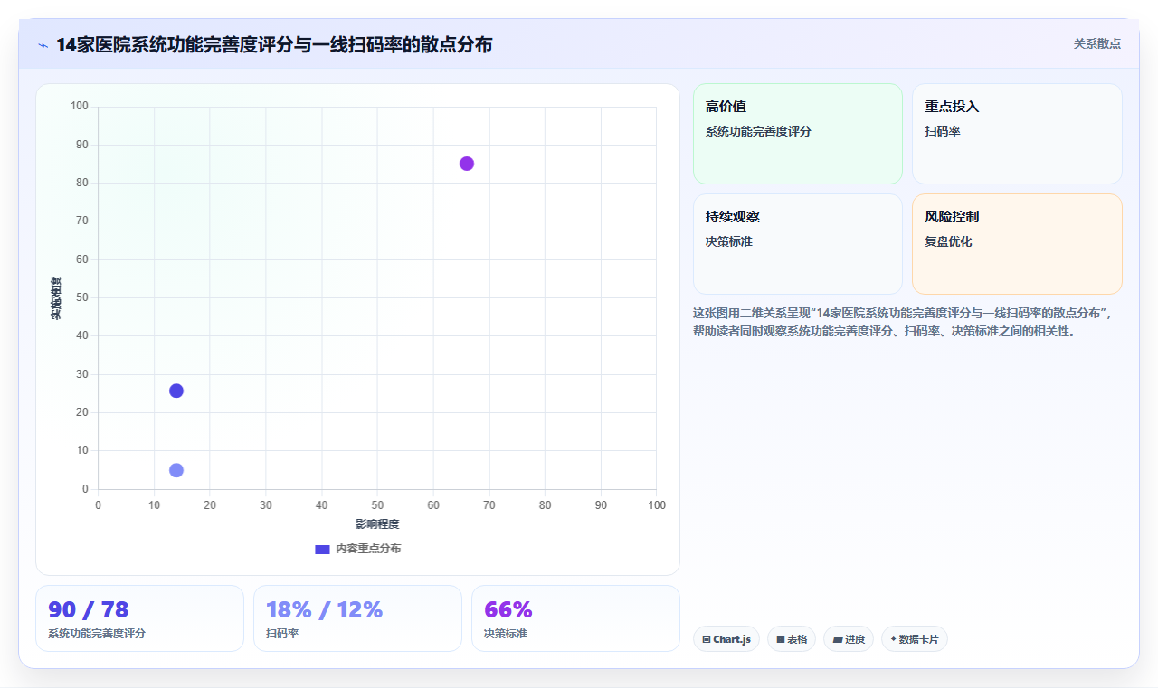Click the 影响程度 x-axis title

(x=377, y=524)
